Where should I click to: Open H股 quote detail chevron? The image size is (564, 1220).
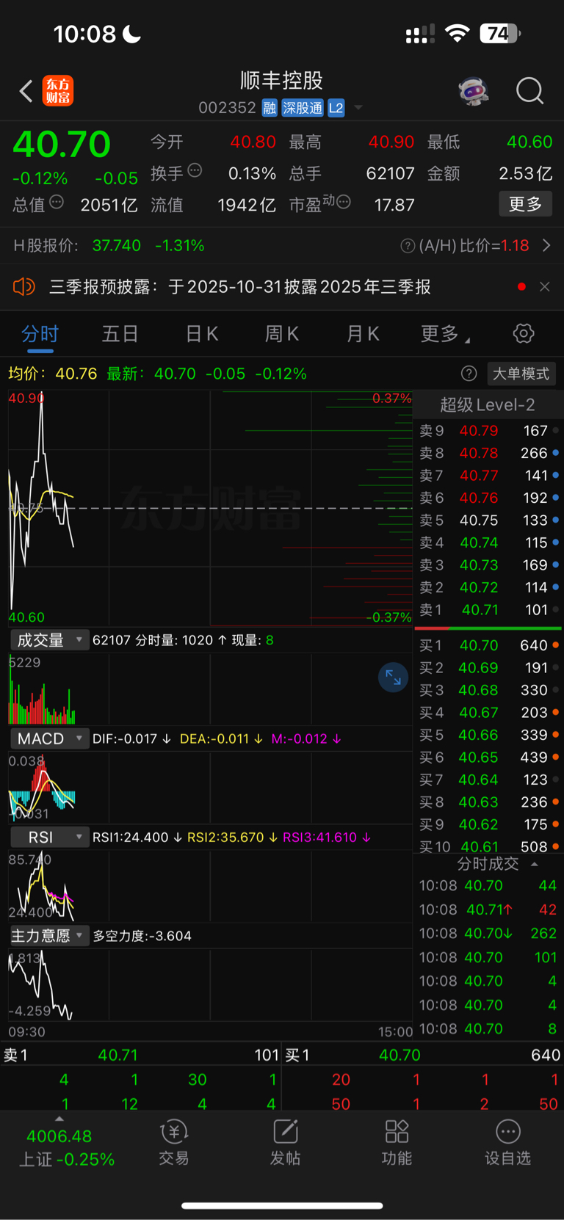[x=546, y=246]
